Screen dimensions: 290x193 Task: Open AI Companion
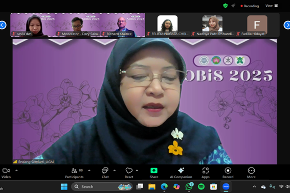(181, 173)
